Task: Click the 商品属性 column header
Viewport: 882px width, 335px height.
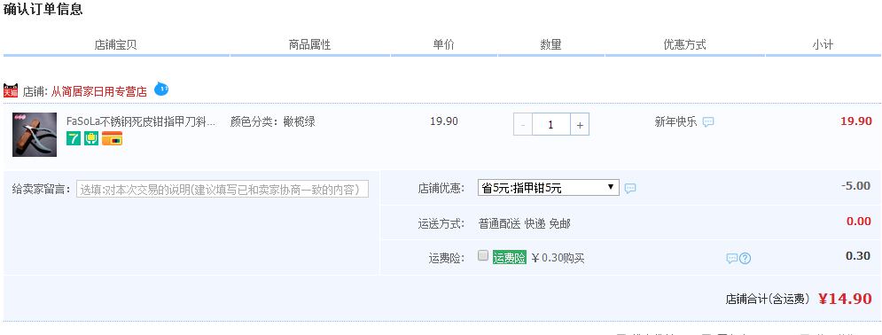Action: click(310, 45)
